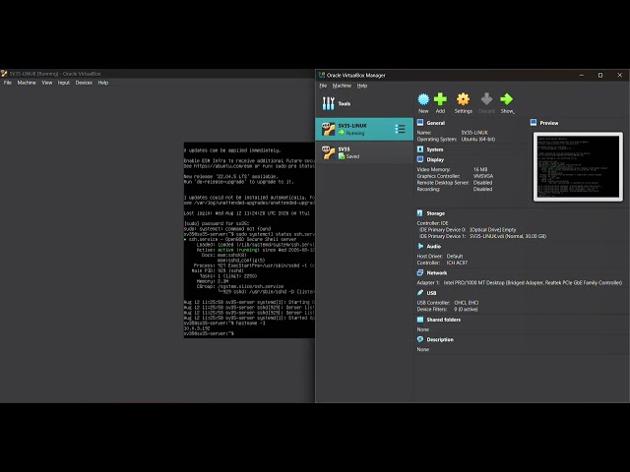Open the Description section heading
Image resolution: width=630 pixels, height=472 pixels.
click(x=440, y=339)
